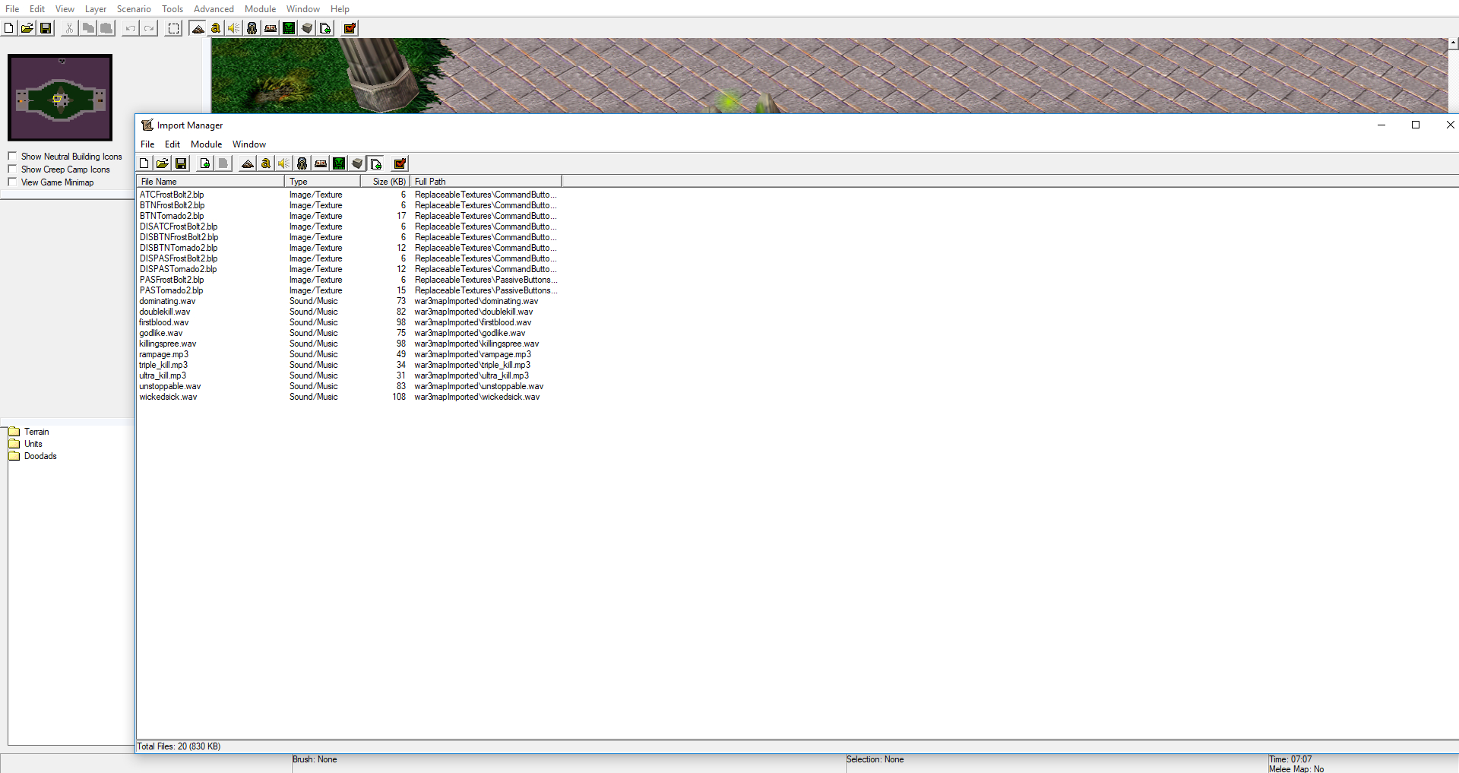Select triple_kill.mp3 sound file

click(x=163, y=365)
